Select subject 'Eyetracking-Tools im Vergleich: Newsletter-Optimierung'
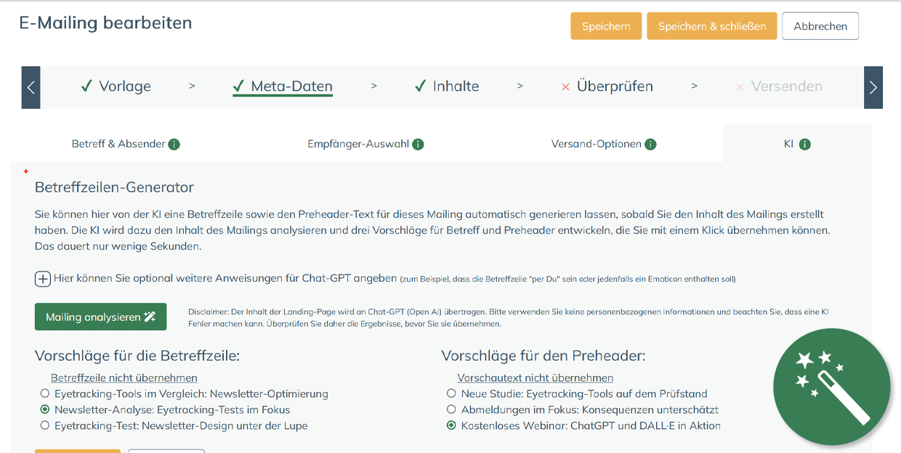 (45, 394)
